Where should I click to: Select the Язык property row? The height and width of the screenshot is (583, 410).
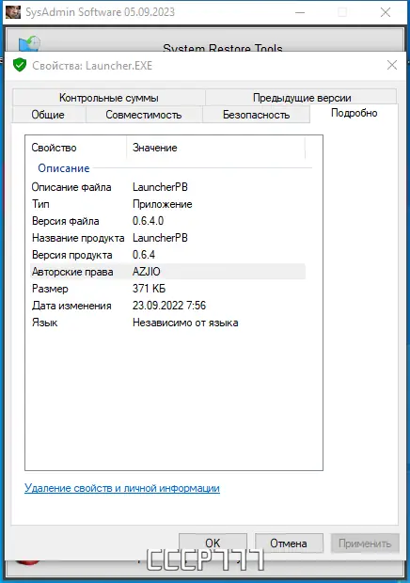[x=167, y=323]
